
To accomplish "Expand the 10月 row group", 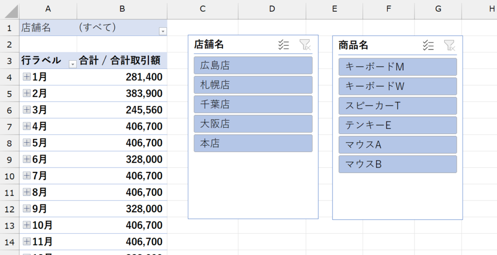I will [x=27, y=225].
